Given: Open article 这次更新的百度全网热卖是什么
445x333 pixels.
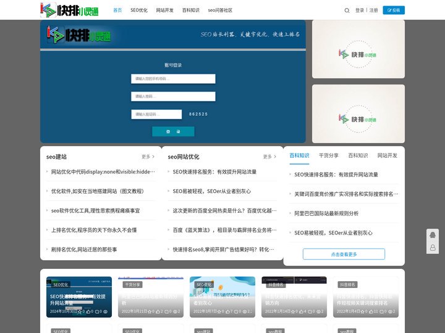Looking at the screenshot, I should (224, 211).
